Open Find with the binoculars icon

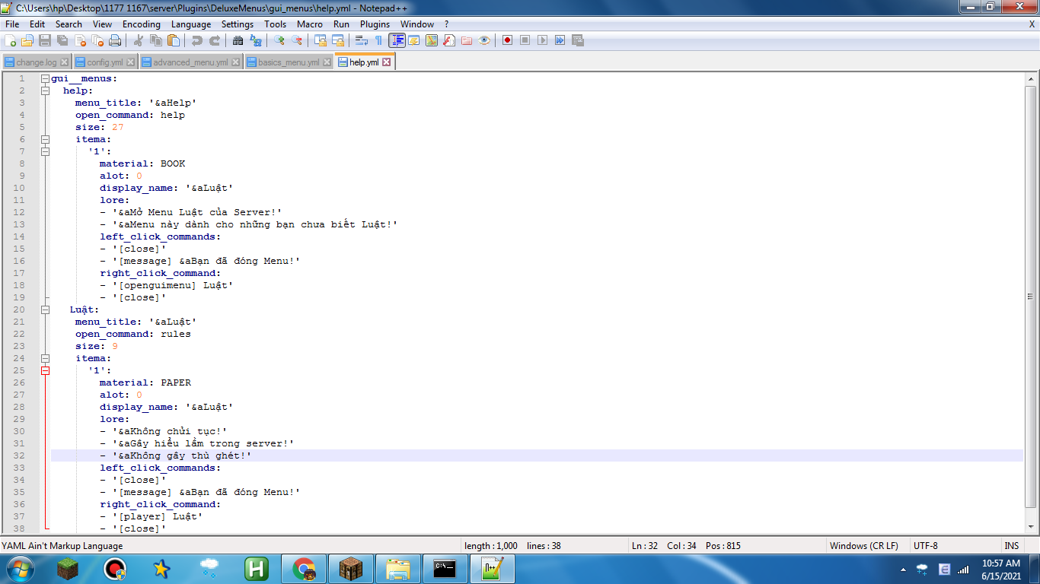(238, 40)
